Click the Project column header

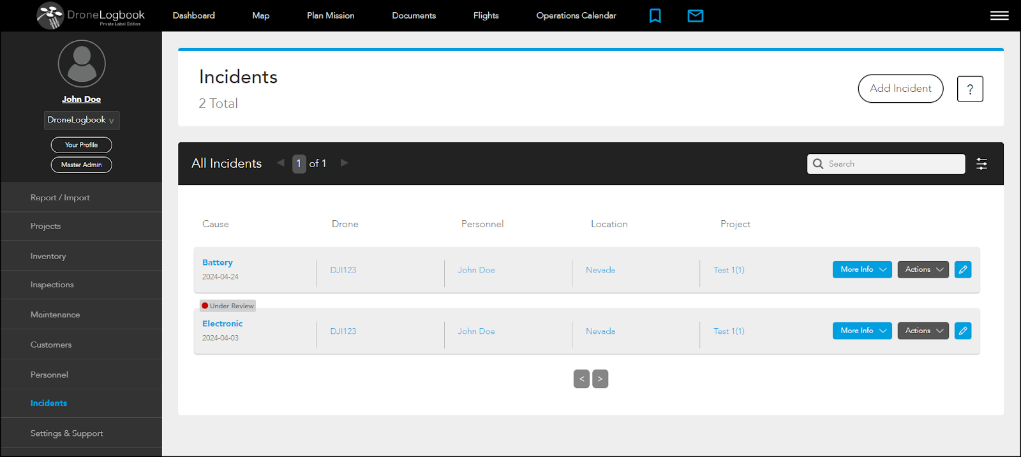735,224
